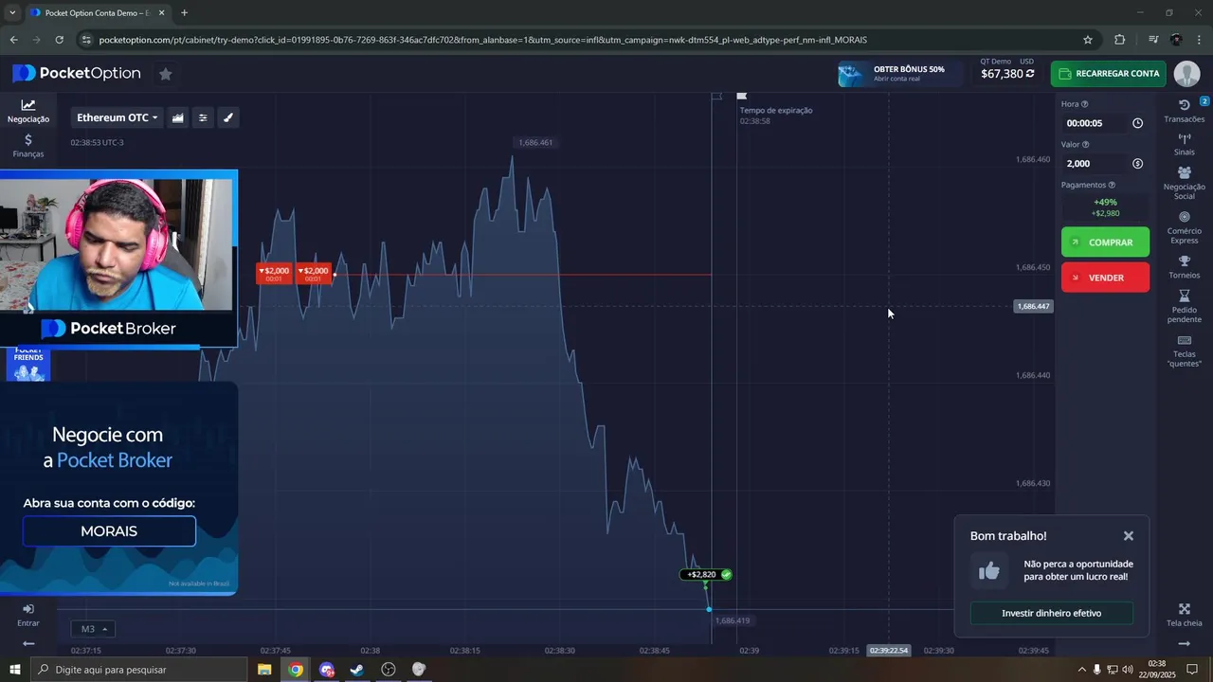This screenshot has height=682, width=1213.
Task: Edit the Valor amount field
Action: (x=1096, y=164)
